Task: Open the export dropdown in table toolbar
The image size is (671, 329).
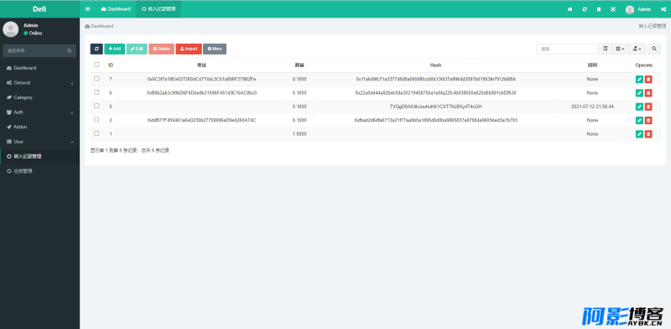Action: click(x=637, y=49)
